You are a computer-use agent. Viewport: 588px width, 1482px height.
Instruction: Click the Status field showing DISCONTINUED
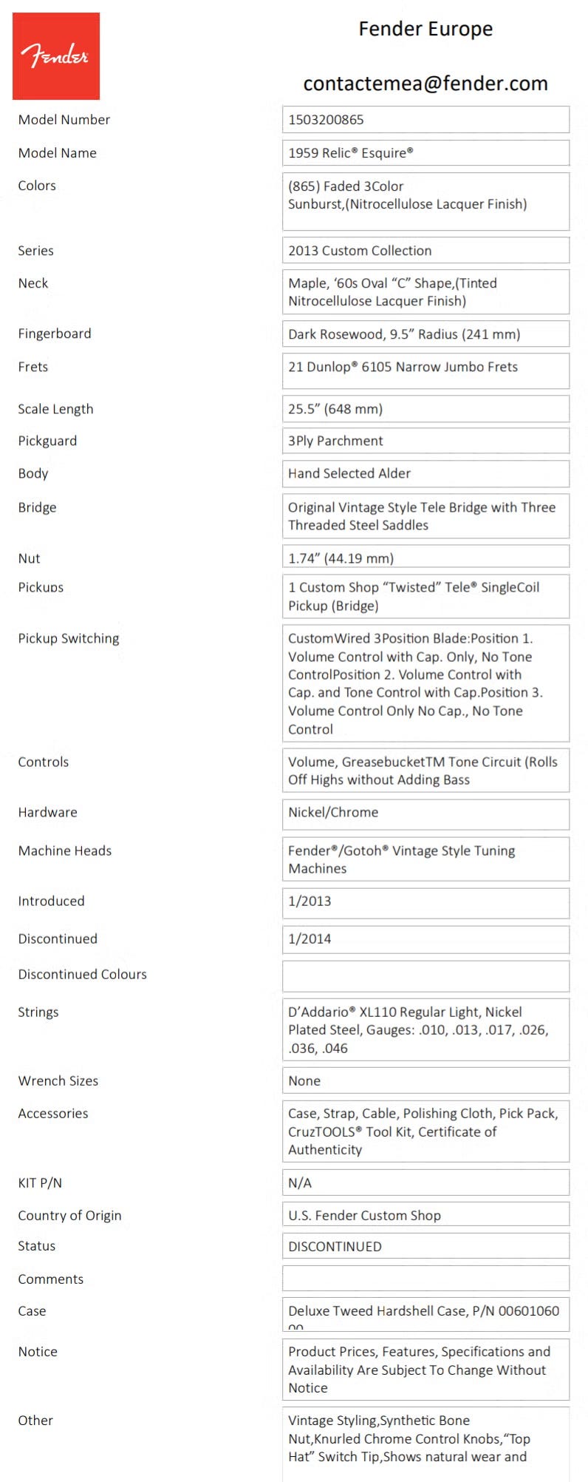[425, 1246]
